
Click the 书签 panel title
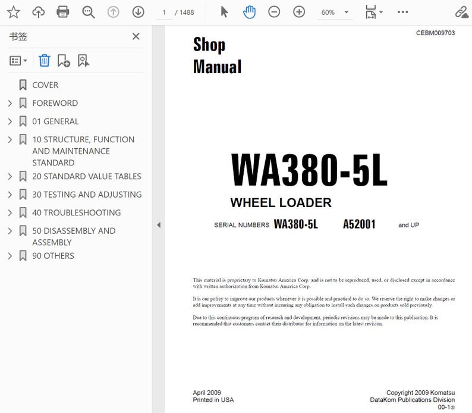point(18,36)
